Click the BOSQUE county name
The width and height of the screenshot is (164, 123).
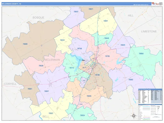click(x=38, y=17)
